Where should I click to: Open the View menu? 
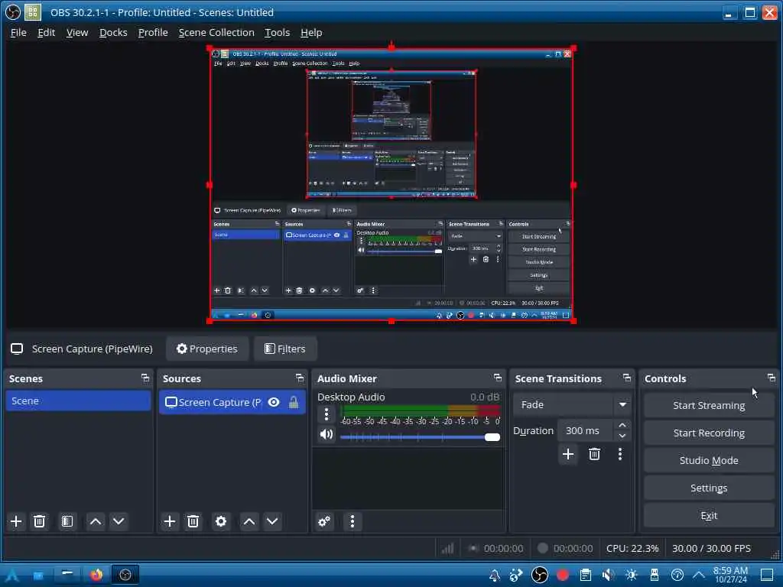tap(77, 32)
